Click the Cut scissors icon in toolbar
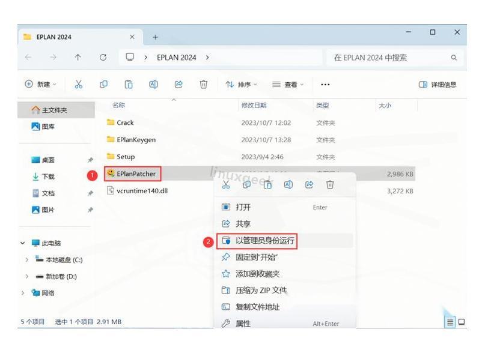 pos(78,85)
